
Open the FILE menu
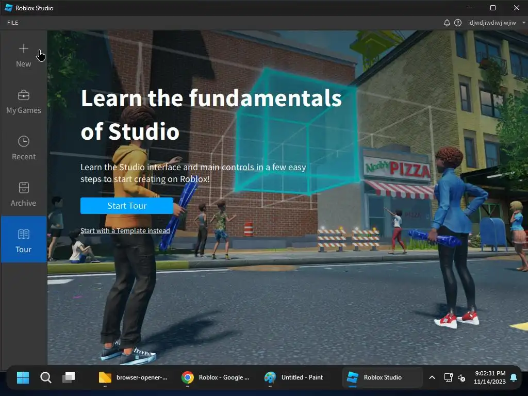click(x=13, y=23)
